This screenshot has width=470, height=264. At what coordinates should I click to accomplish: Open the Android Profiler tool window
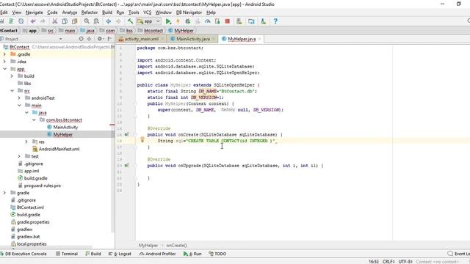157,254
